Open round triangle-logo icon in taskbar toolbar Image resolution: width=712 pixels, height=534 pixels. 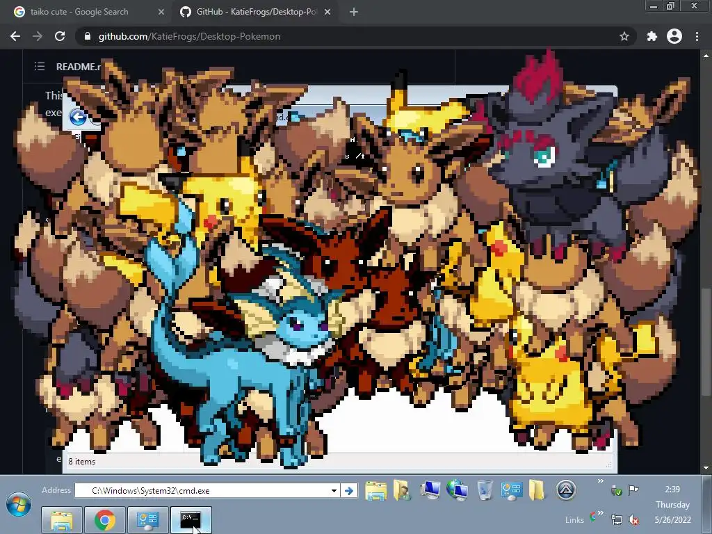coord(566,490)
